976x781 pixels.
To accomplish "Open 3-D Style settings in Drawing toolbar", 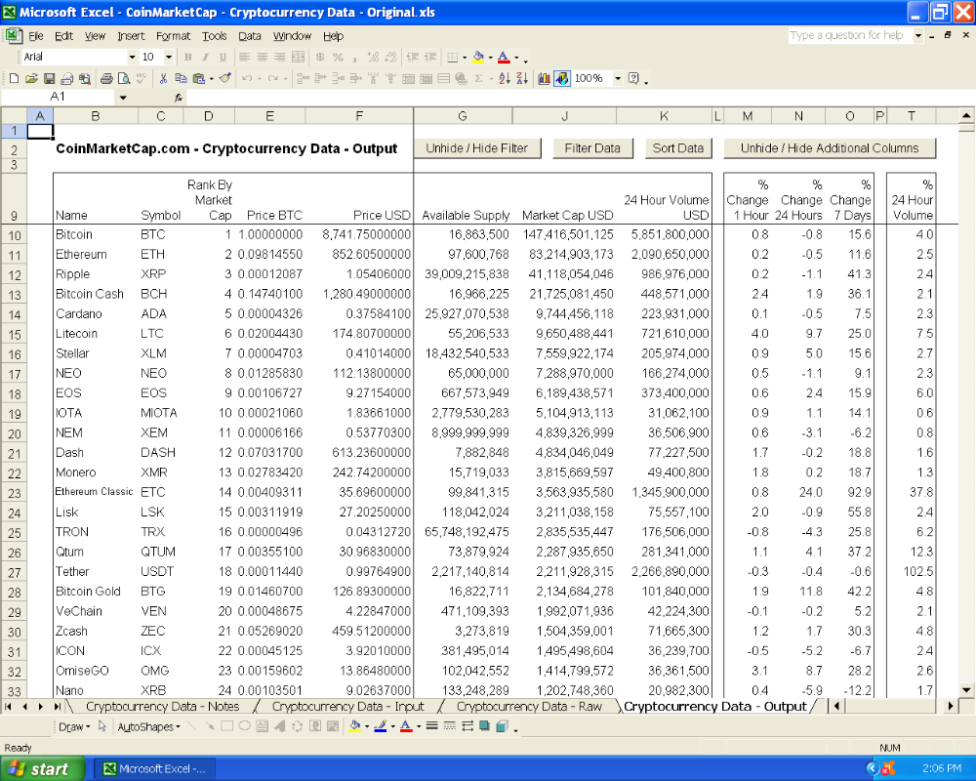I will click(x=502, y=726).
